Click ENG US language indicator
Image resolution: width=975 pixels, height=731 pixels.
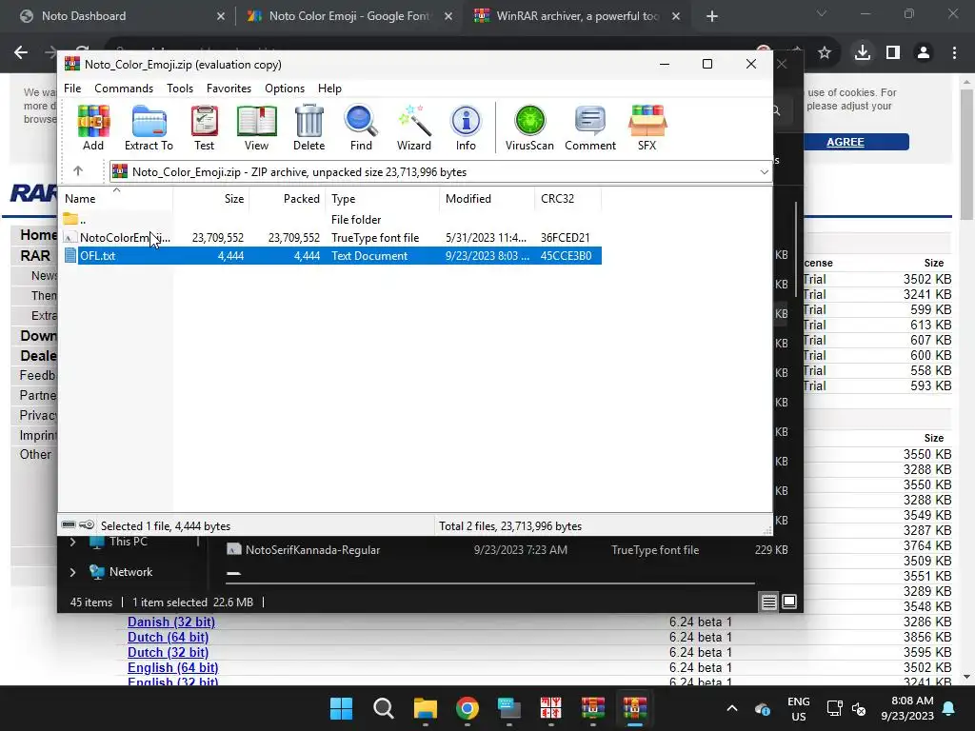(x=799, y=708)
